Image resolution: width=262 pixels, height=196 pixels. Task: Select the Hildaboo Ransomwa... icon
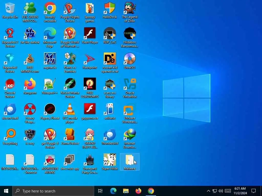[130, 38]
